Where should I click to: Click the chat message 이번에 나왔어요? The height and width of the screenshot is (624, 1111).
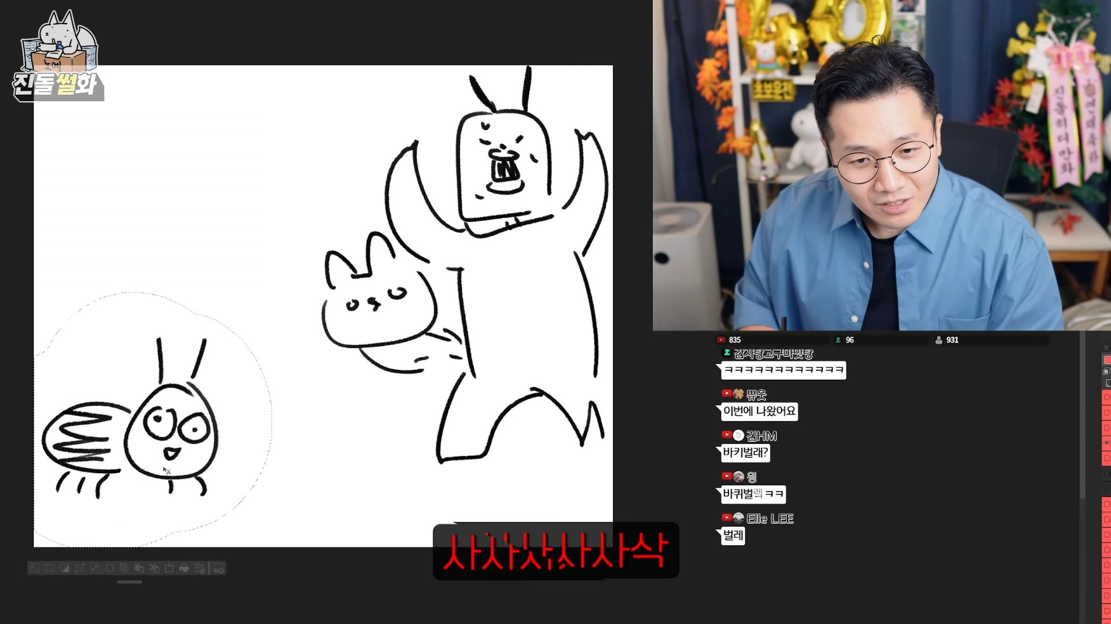(x=759, y=411)
